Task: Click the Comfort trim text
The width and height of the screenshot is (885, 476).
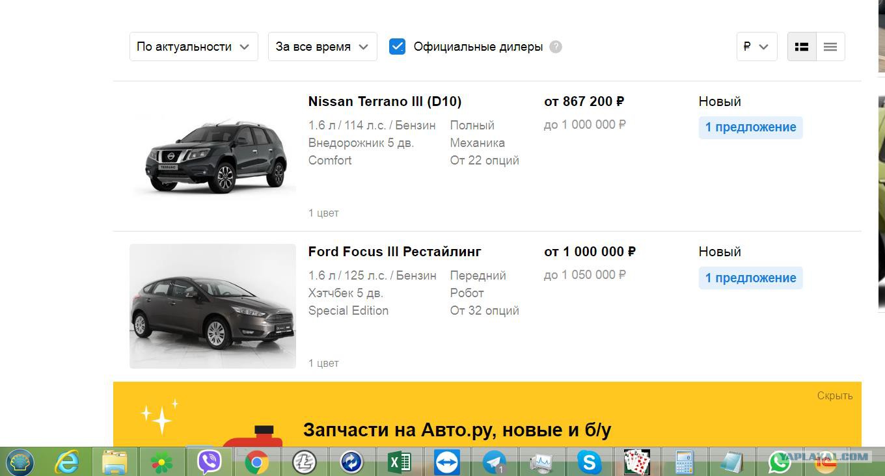Action: click(x=330, y=161)
